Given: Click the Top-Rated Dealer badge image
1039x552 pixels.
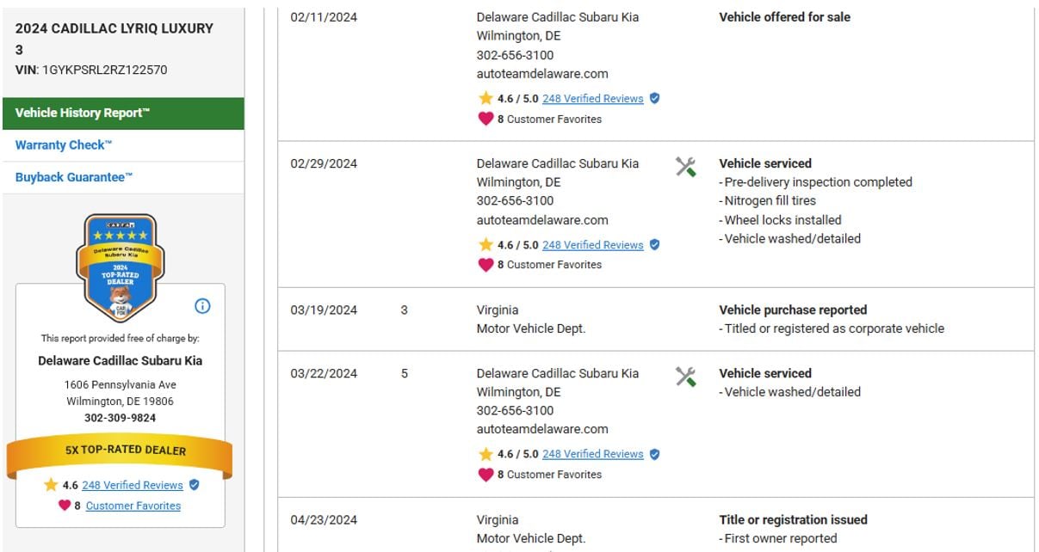Looking at the screenshot, I should [120, 267].
